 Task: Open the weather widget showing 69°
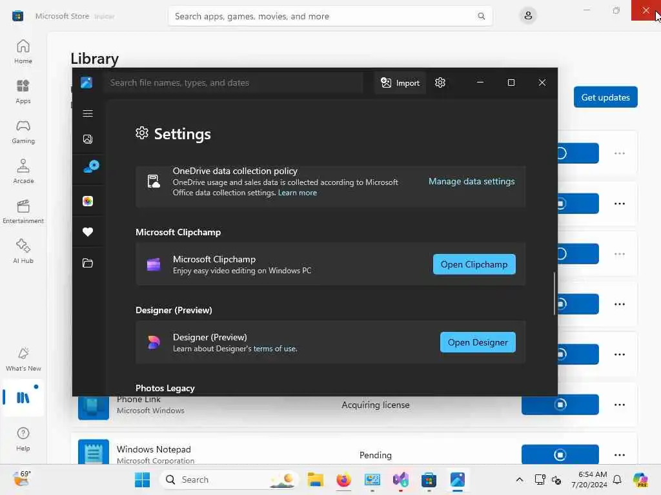pos(22,478)
